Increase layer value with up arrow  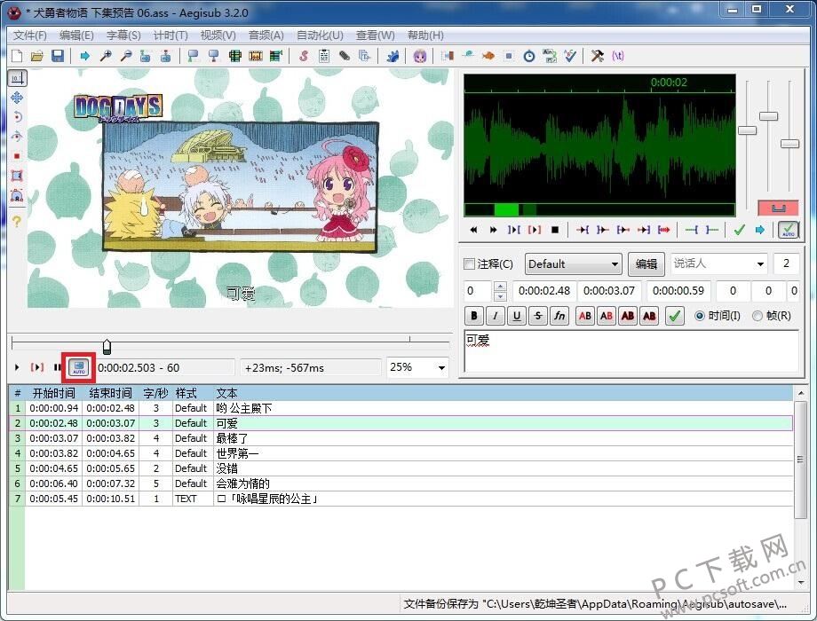pos(500,286)
